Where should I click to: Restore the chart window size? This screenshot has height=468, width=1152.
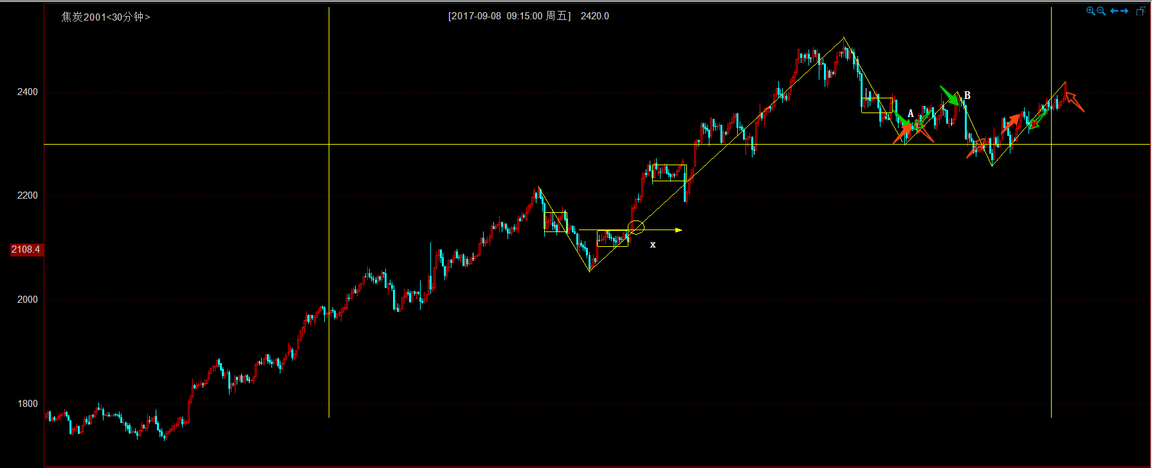(x=1141, y=11)
